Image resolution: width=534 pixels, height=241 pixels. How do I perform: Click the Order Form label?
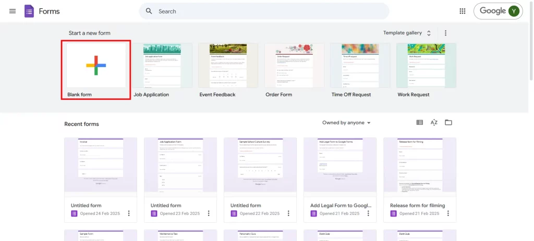279,95
